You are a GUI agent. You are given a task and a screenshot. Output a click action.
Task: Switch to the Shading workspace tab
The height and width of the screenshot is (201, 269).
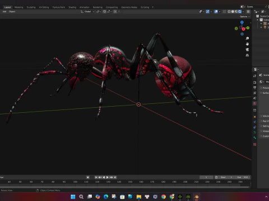pyautogui.click(x=72, y=7)
